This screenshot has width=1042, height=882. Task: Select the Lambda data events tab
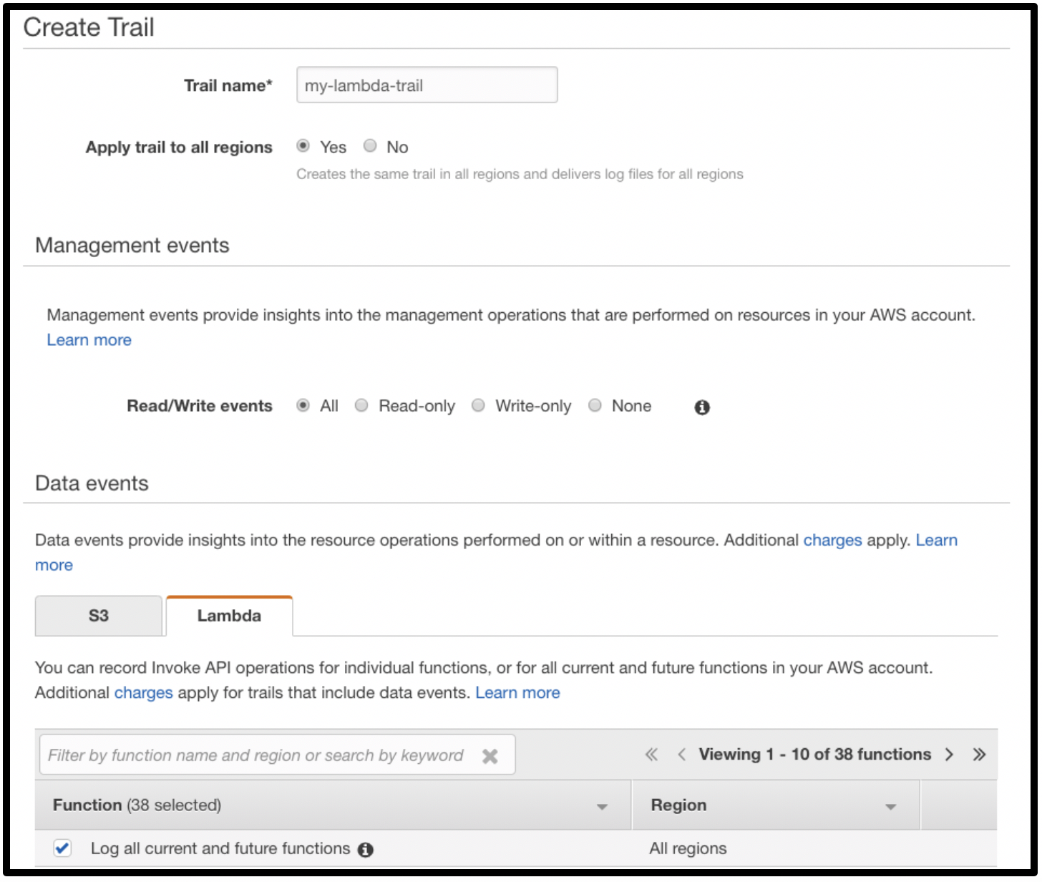click(x=229, y=616)
